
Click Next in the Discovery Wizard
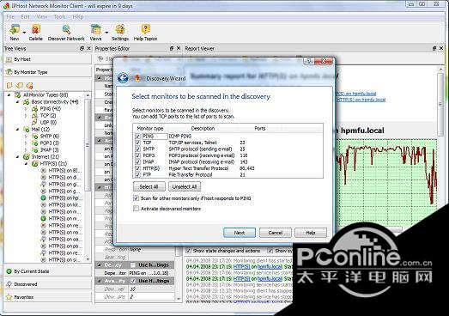pos(240,233)
